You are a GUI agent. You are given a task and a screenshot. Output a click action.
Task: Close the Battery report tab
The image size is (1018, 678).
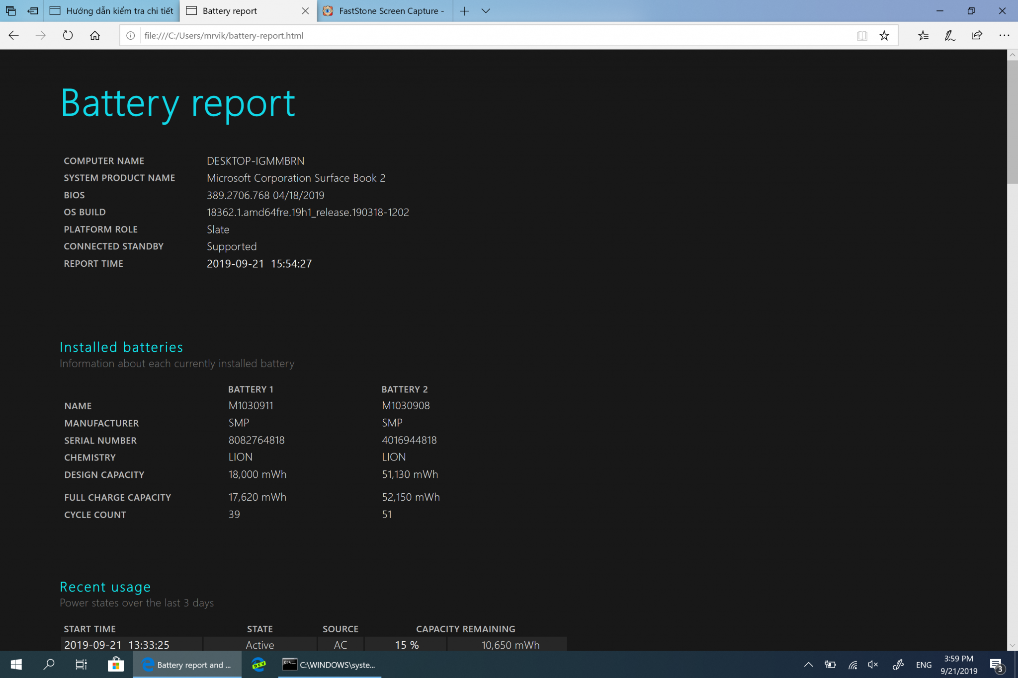click(x=305, y=10)
